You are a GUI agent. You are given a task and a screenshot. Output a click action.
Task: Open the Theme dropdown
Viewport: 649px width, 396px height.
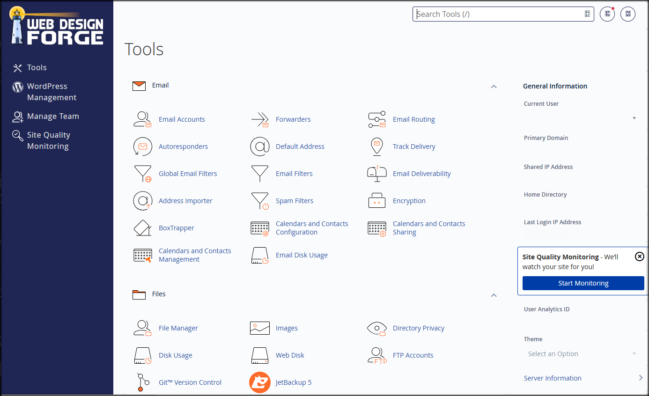tap(582, 354)
